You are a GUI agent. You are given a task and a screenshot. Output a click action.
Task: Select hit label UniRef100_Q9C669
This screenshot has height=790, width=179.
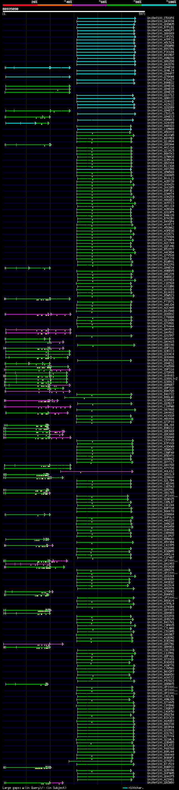[x=161, y=431]
